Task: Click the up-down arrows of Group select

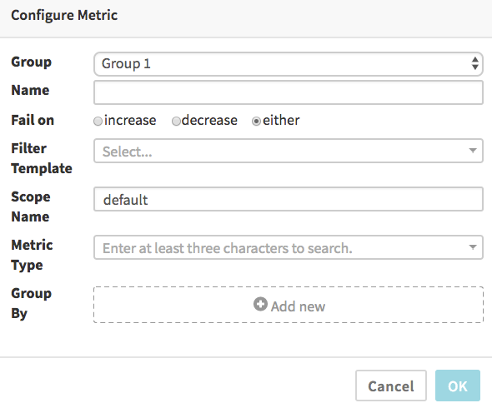Action: (x=474, y=63)
